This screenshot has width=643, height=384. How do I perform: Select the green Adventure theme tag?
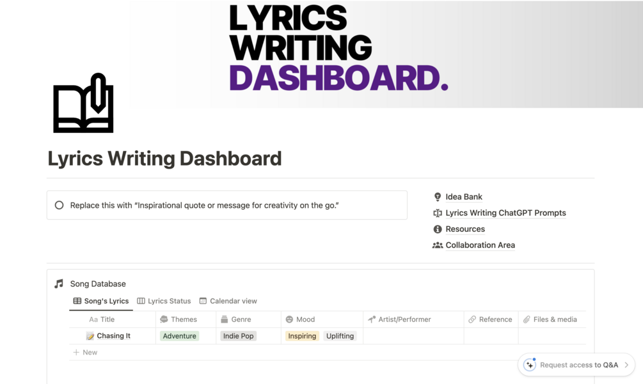click(180, 336)
